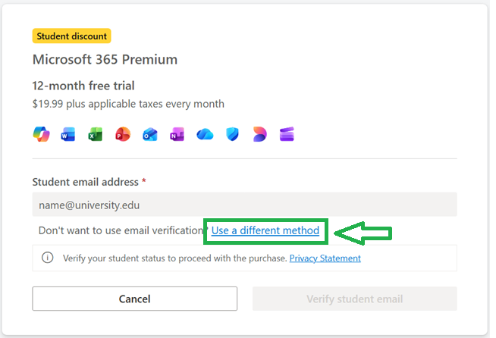Click the $19.99 plus applicable taxes text

(128, 104)
